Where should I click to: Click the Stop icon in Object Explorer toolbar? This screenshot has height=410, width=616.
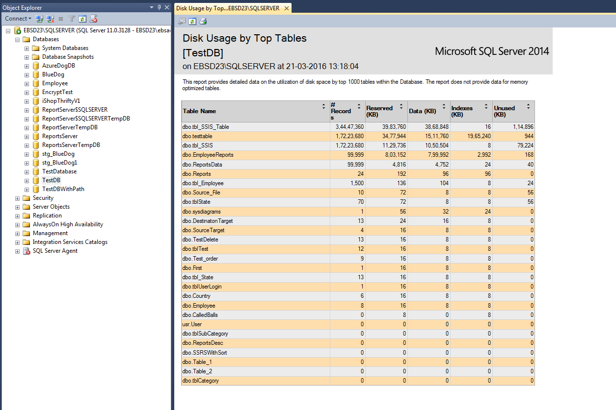coord(60,19)
